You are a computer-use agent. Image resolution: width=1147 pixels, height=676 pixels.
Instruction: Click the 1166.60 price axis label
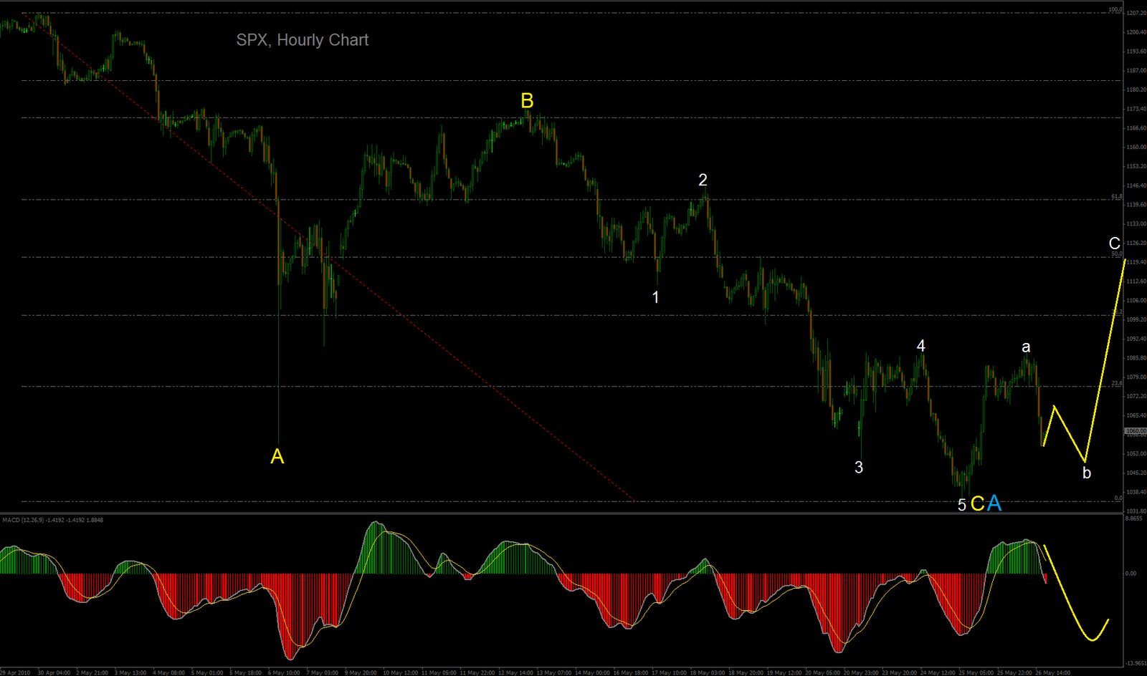[x=1136, y=128]
